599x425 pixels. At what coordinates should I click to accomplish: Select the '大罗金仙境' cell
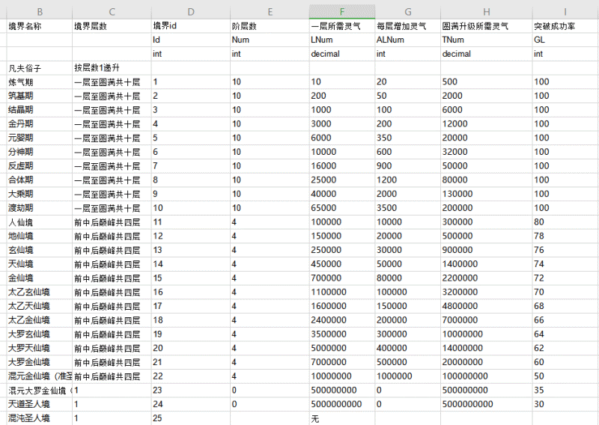pos(40,362)
